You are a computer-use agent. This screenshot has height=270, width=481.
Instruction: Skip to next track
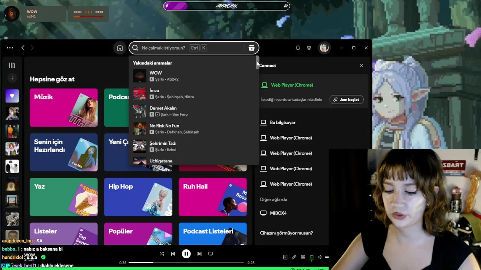tap(200, 254)
